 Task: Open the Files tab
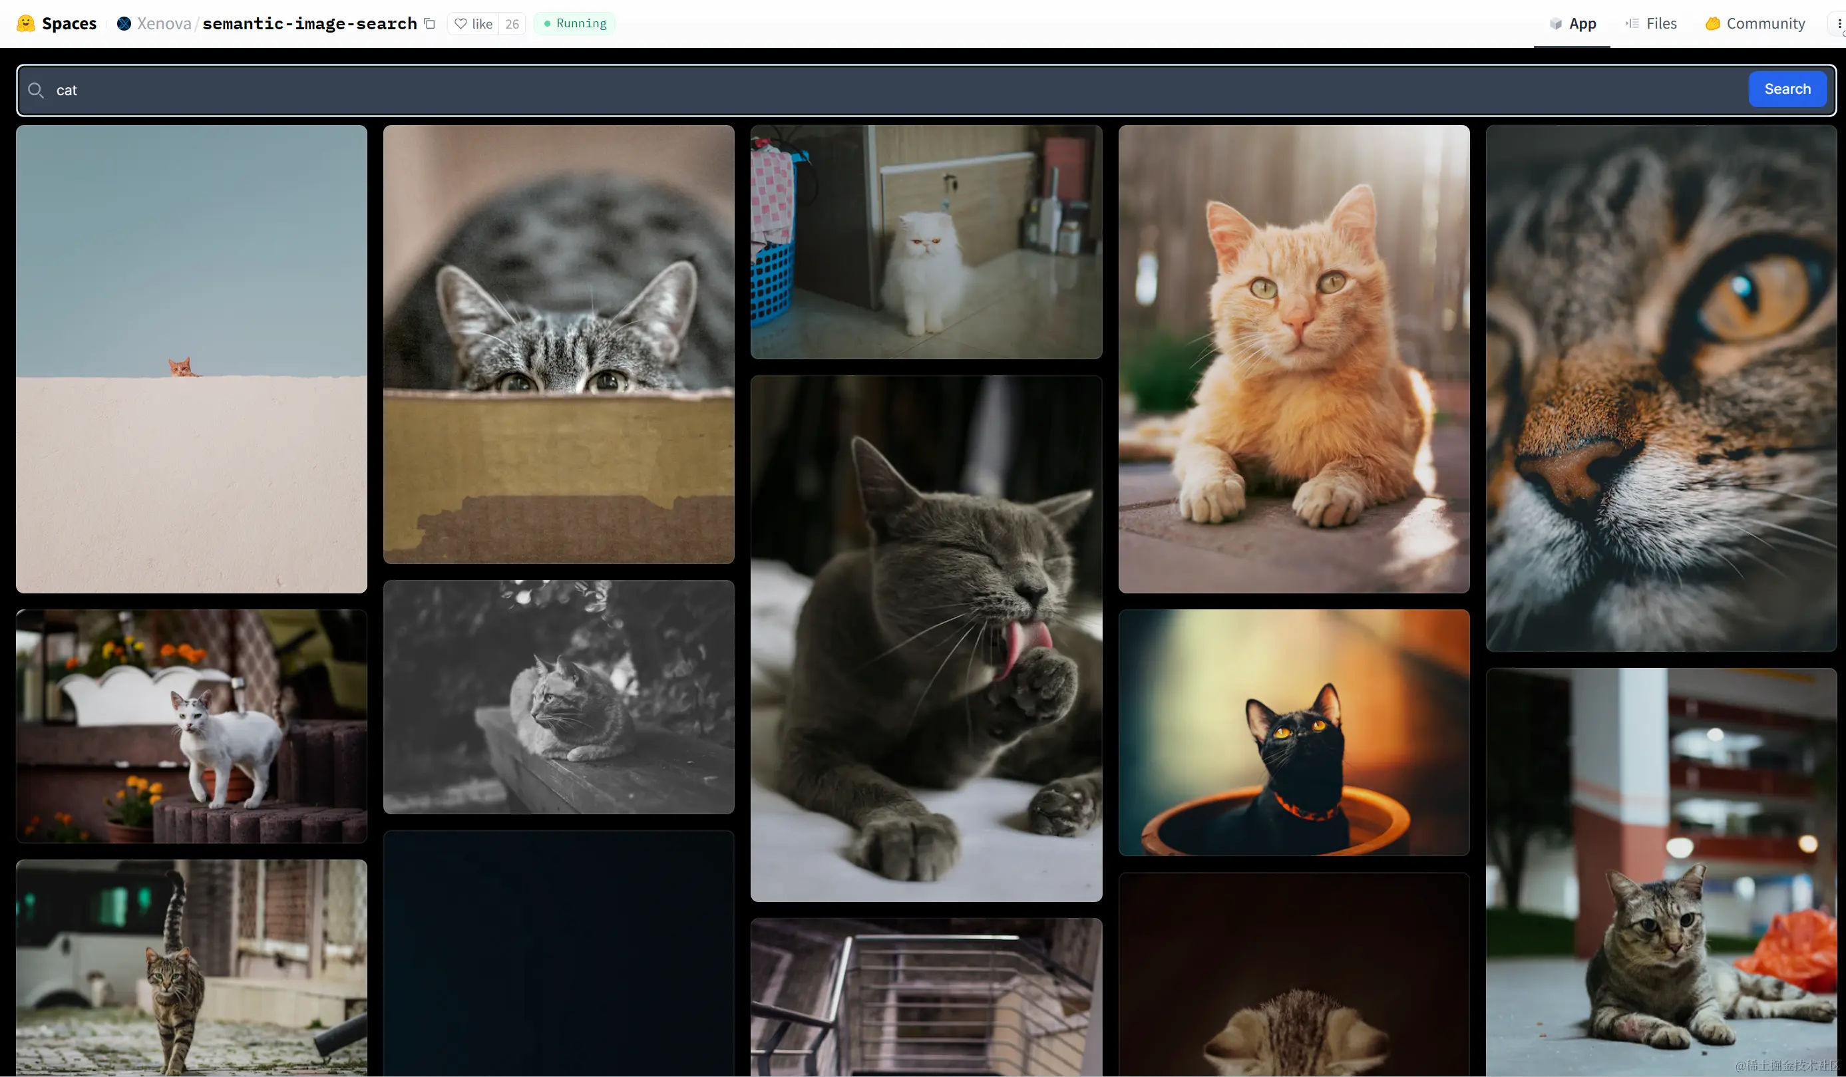pyautogui.click(x=1651, y=23)
